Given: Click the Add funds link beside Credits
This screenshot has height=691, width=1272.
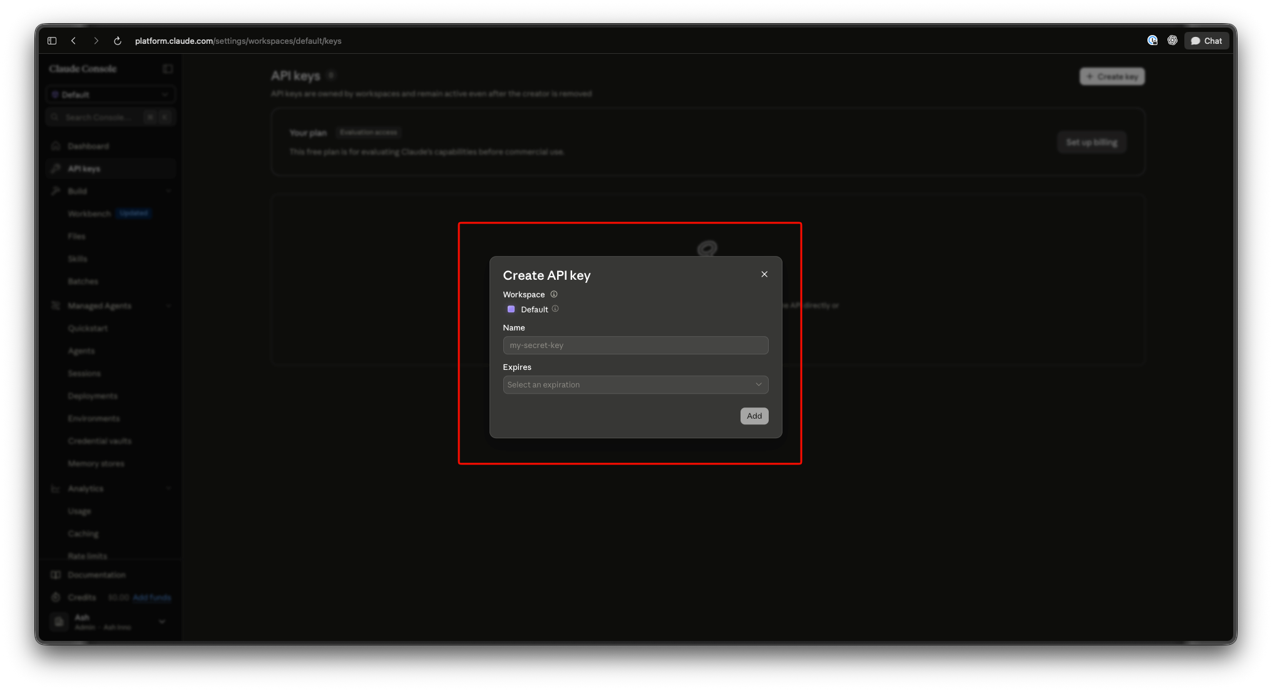Looking at the screenshot, I should (151, 598).
